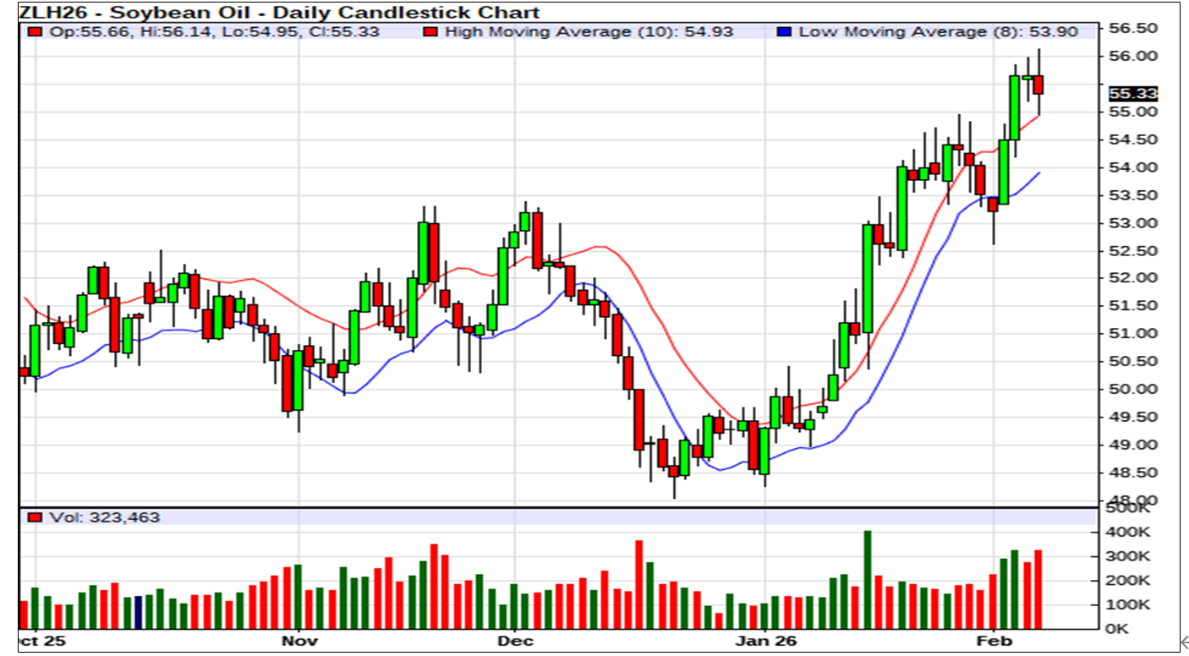Click the blue Low Moving Average swatch
This screenshot has height=656, width=1189.
tap(784, 32)
